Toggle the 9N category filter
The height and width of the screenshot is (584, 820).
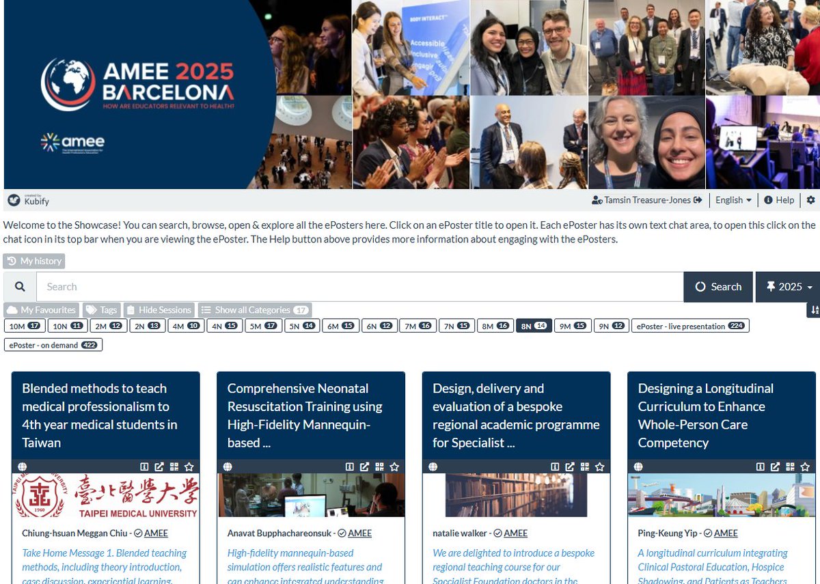pyautogui.click(x=611, y=326)
